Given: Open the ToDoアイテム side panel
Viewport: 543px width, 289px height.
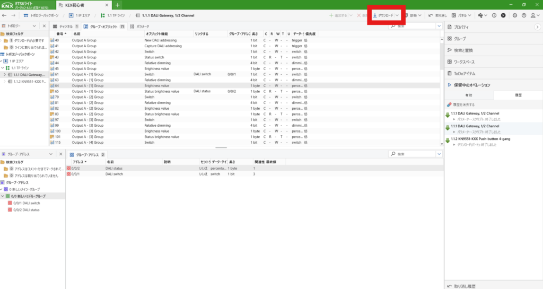Looking at the screenshot, I should click(464, 73).
